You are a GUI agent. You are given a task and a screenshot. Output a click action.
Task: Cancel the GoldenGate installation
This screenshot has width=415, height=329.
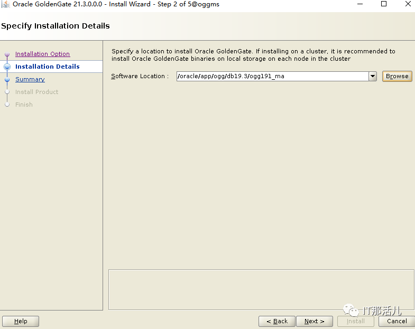tap(396, 321)
